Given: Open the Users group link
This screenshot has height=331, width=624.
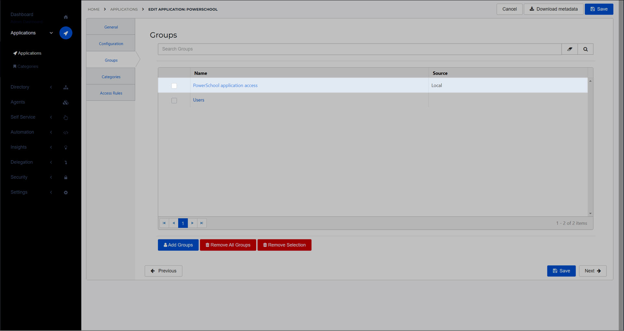Looking at the screenshot, I should click(x=199, y=100).
